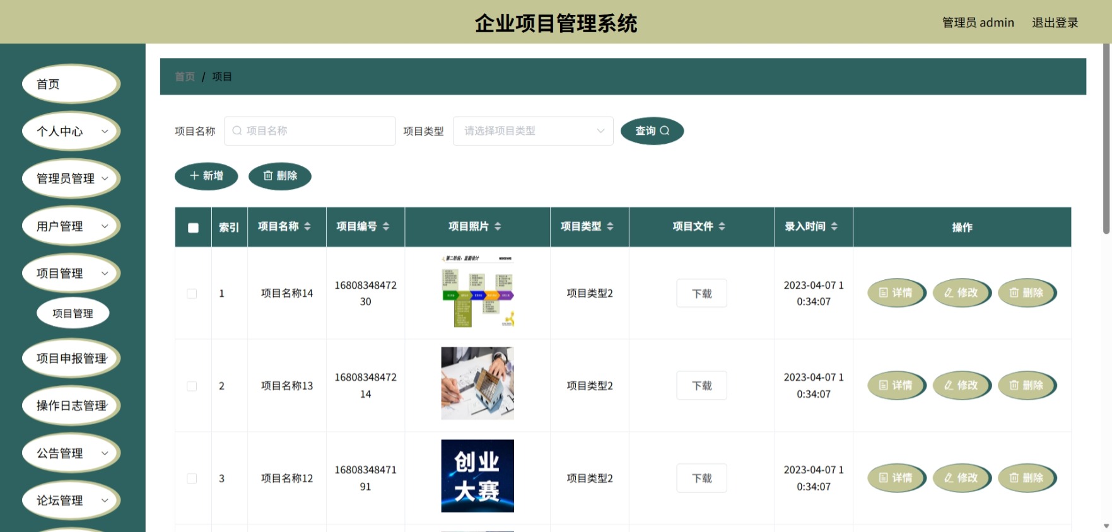
Task: Download the file for 项目名称13
Action: tap(701, 386)
